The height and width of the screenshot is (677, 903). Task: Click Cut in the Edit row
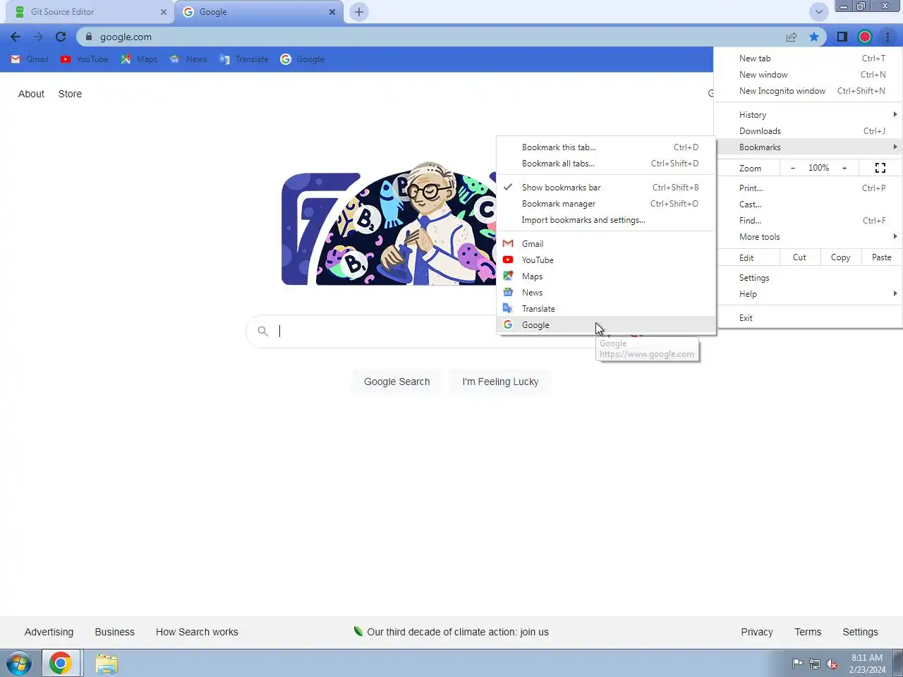point(799,257)
